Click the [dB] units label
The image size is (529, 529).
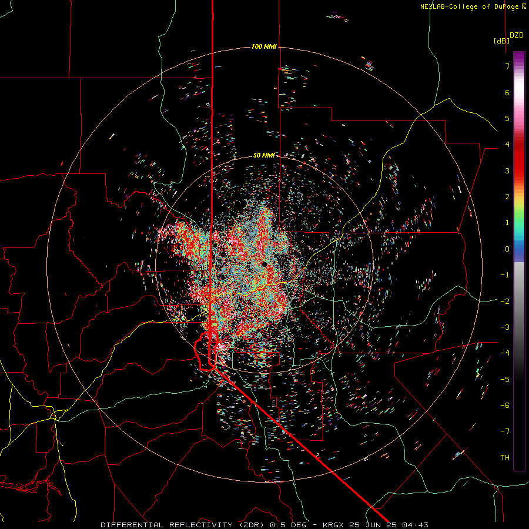501,41
